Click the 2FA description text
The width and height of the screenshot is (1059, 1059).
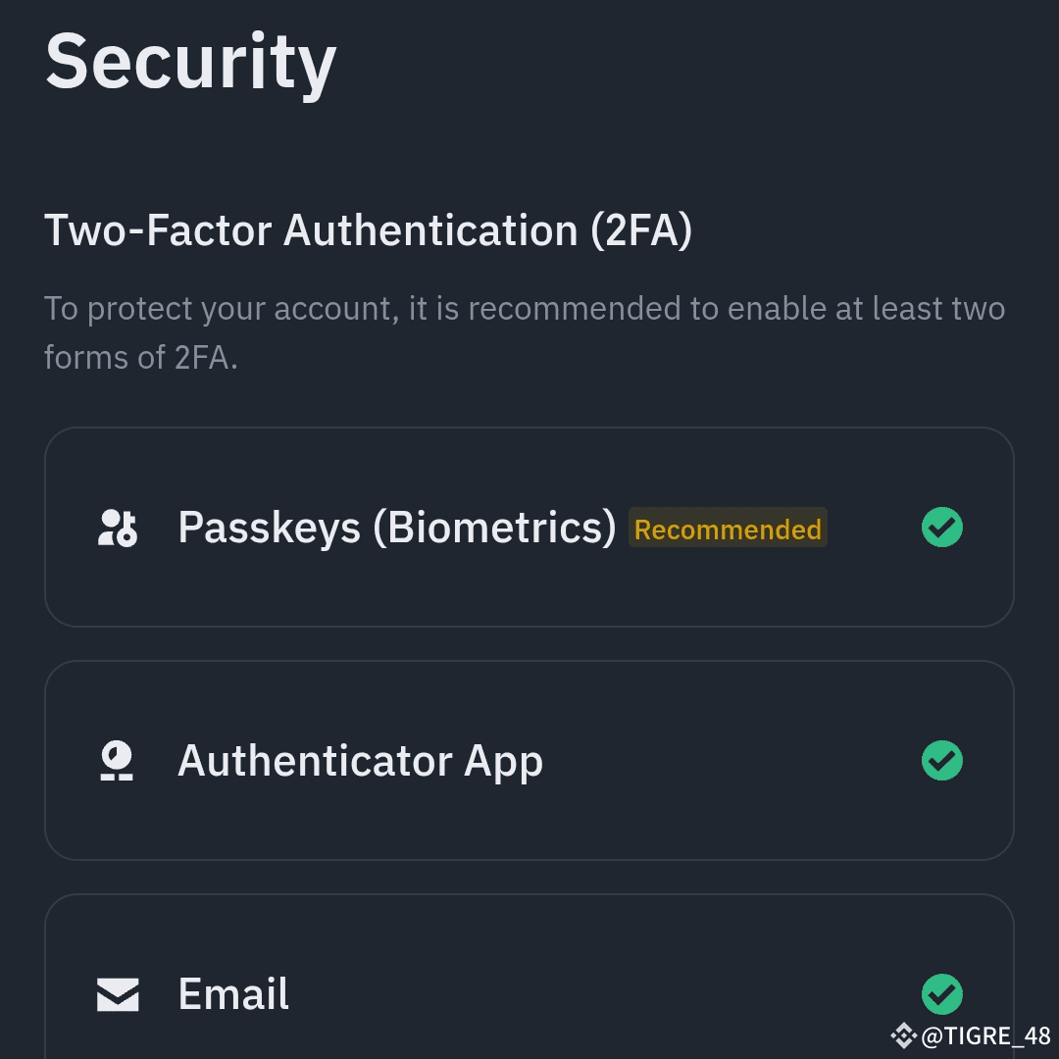[525, 332]
